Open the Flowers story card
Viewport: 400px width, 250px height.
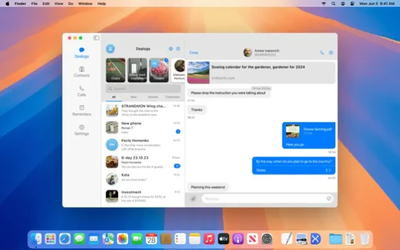(159, 70)
